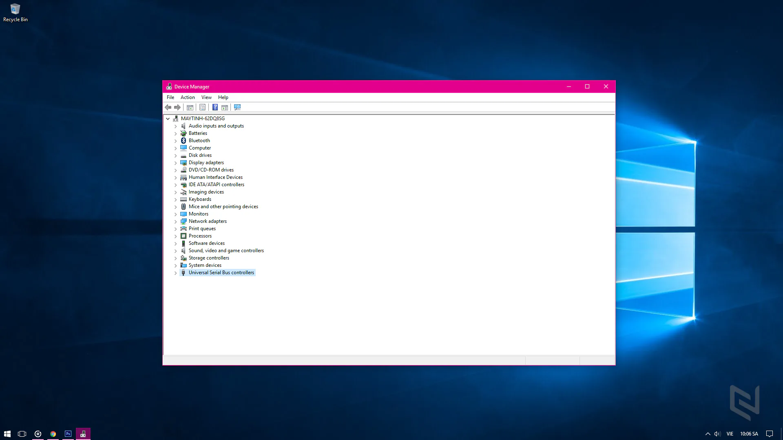Collapse the MAYTINH-62DQ8SG root node
The image size is (783, 440).
pyautogui.click(x=168, y=119)
